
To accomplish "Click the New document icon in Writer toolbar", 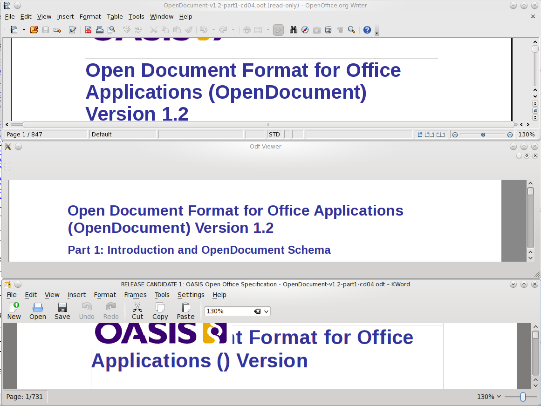I will (x=14, y=30).
